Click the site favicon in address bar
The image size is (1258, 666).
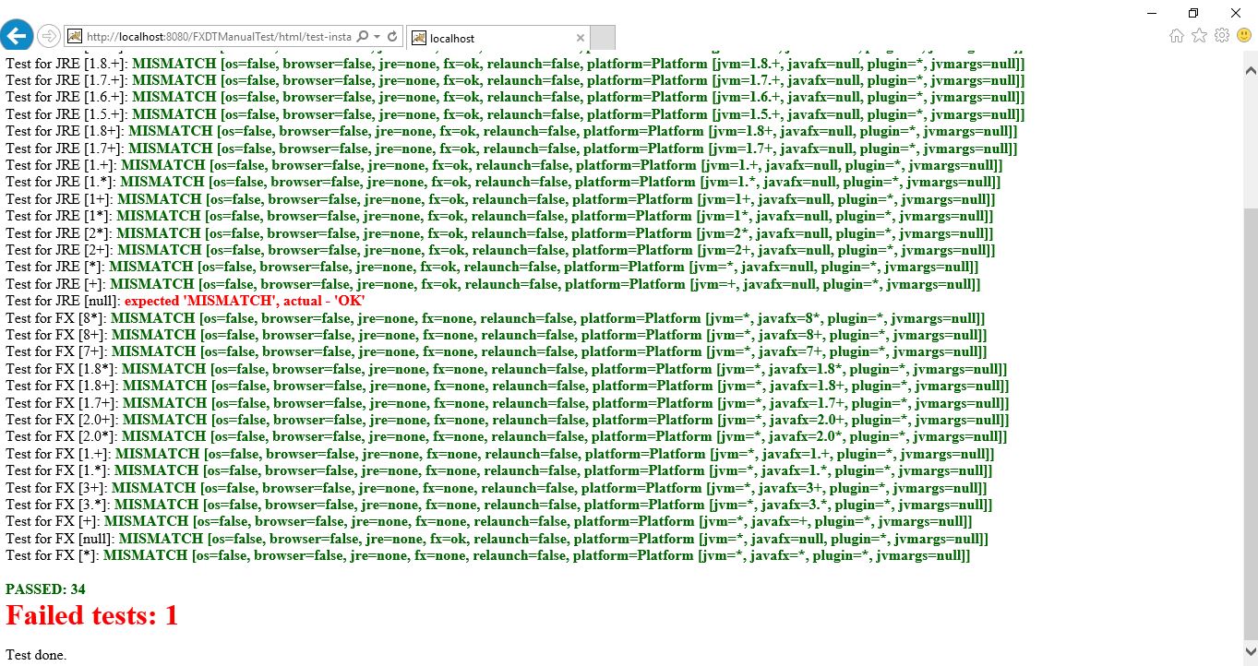[75, 37]
